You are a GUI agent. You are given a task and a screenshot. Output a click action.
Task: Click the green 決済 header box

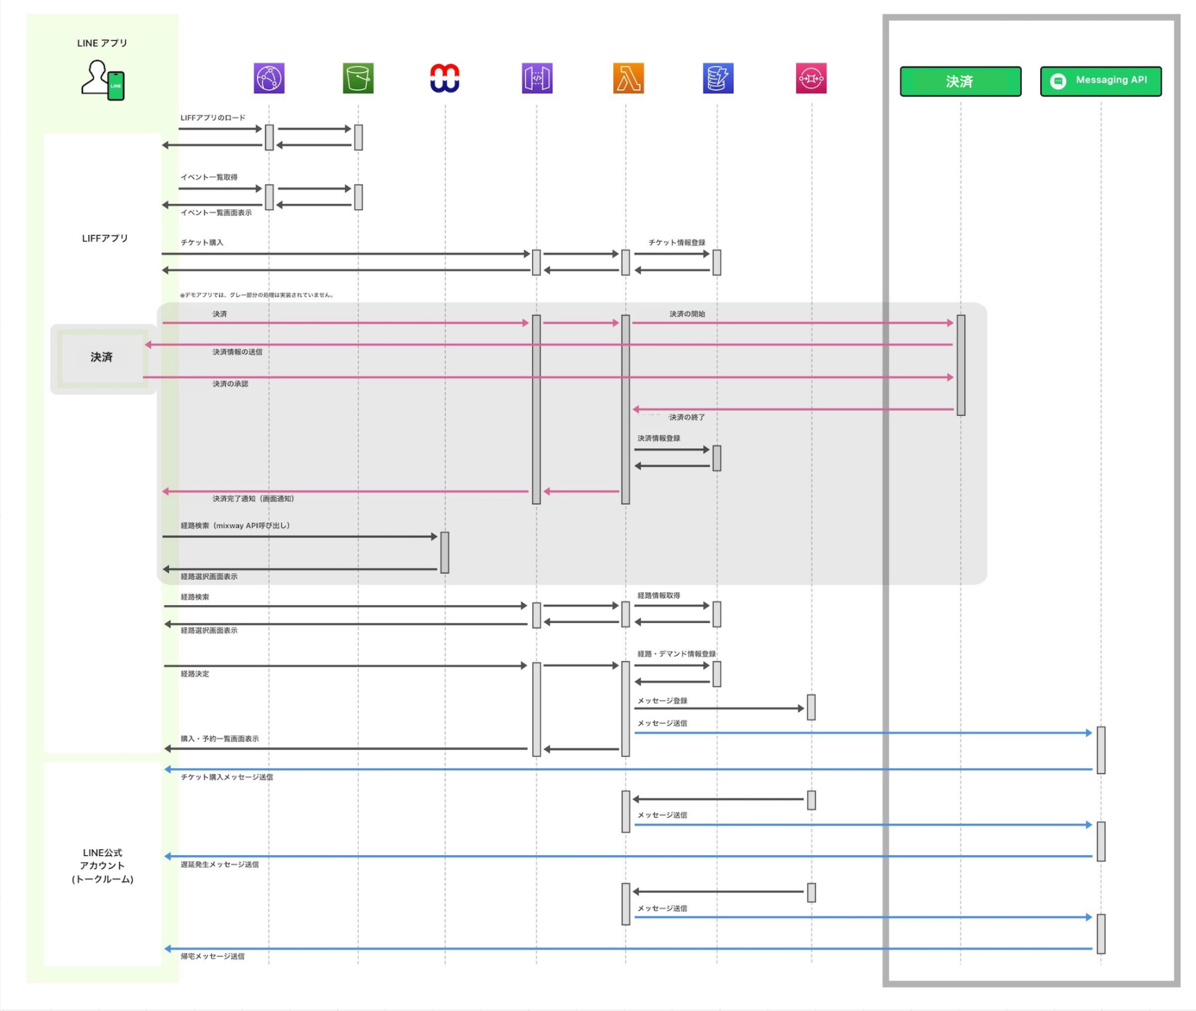point(960,81)
